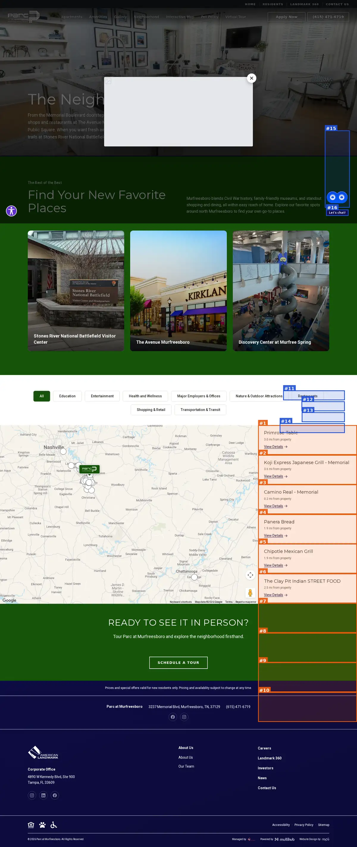Open Accessibility footer link
The width and height of the screenshot is (357, 847).
[281, 825]
